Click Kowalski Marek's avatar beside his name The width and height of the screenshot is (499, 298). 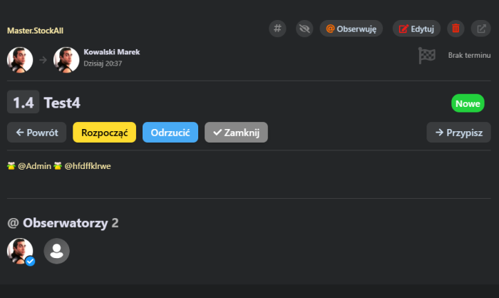pos(66,60)
